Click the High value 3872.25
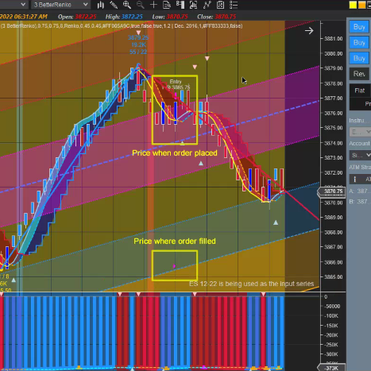This screenshot has height=371, width=371. click(132, 17)
